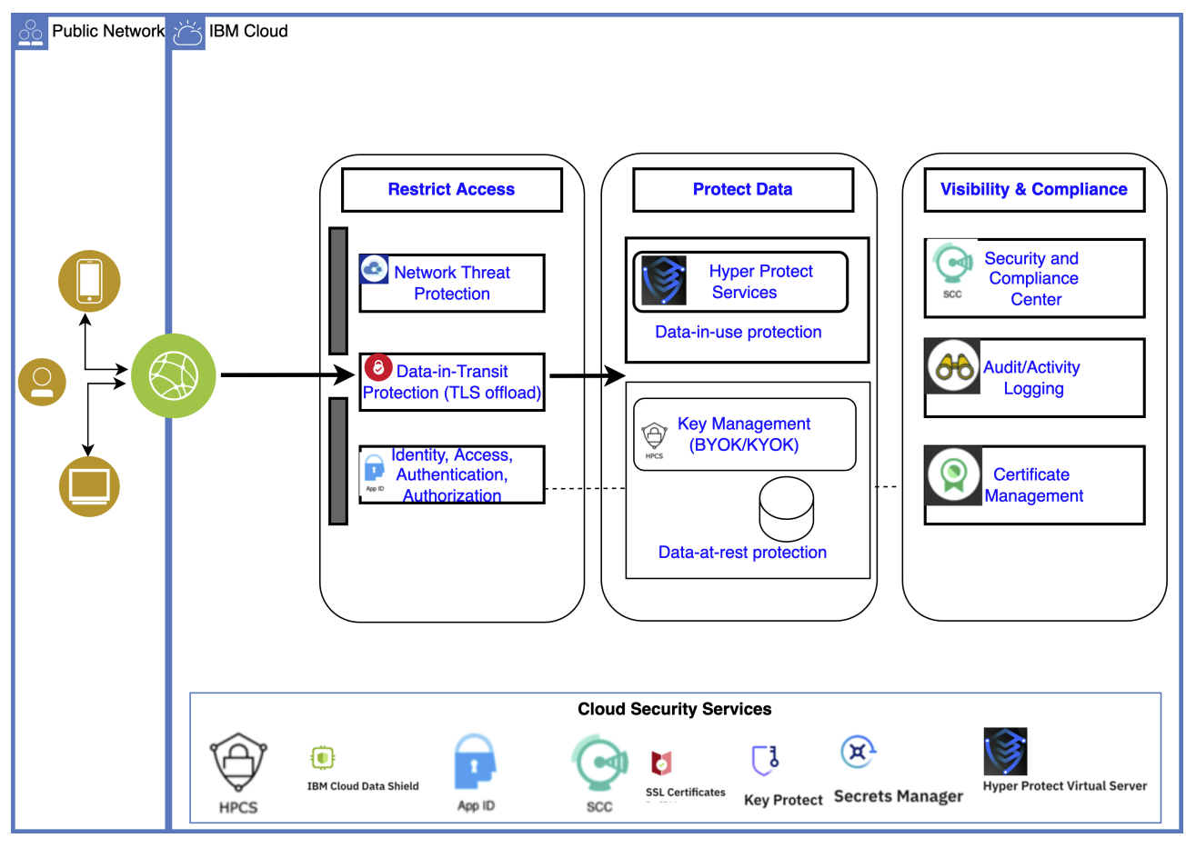Click the HPCS icon in Key Management
Viewport: 1196px width, 848px height.
pos(654,440)
